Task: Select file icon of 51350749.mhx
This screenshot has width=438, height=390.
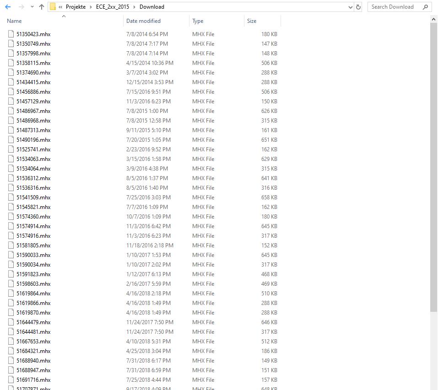Action: click(11, 43)
